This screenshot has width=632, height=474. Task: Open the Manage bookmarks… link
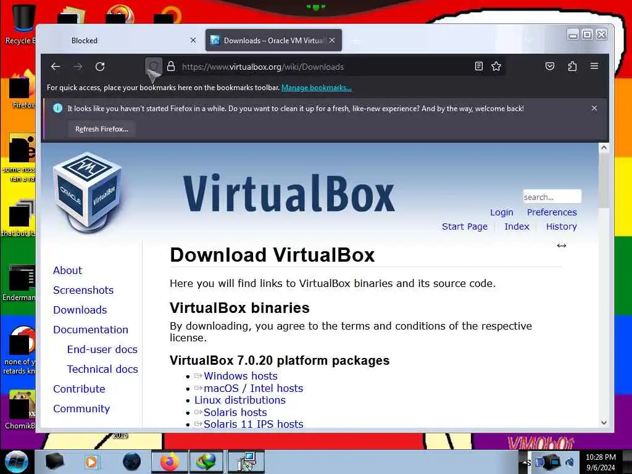tap(317, 88)
